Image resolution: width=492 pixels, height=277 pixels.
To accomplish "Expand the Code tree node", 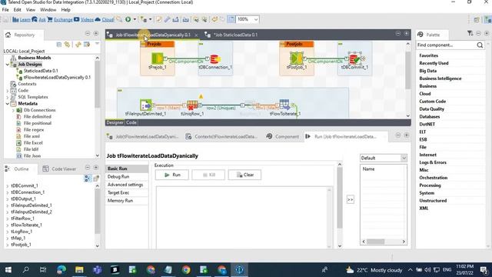I will 8,91.
